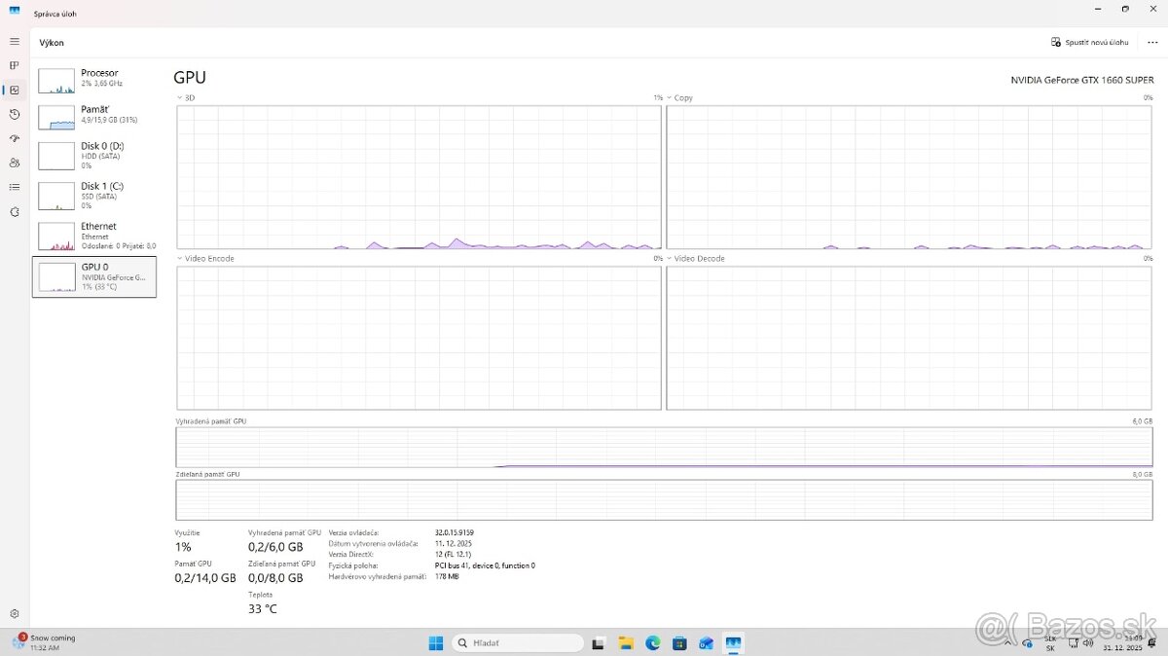Click Spustiť novú úlohu button
The image size is (1168, 656).
coord(1089,43)
